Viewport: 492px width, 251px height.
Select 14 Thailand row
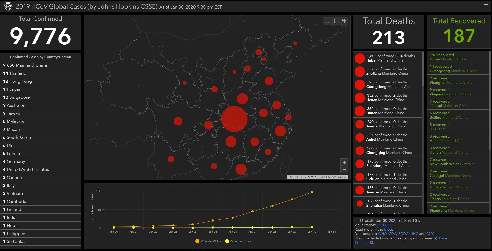40,73
